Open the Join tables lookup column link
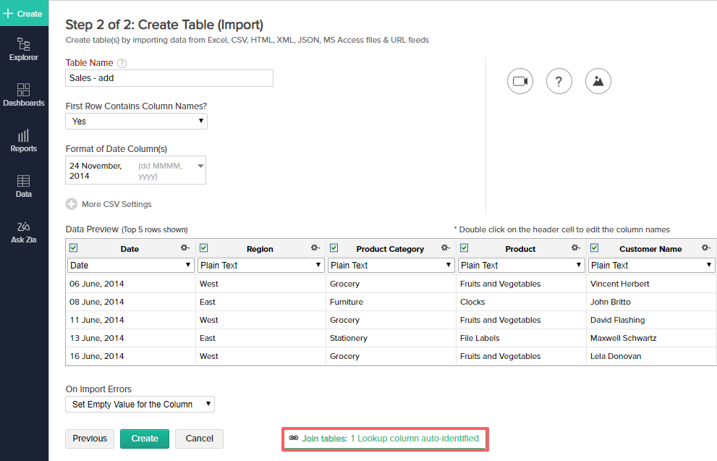The width and height of the screenshot is (717, 461). coord(390,439)
